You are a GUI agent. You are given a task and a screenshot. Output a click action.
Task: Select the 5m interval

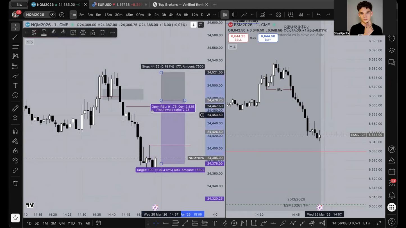pyautogui.click(x=98, y=15)
